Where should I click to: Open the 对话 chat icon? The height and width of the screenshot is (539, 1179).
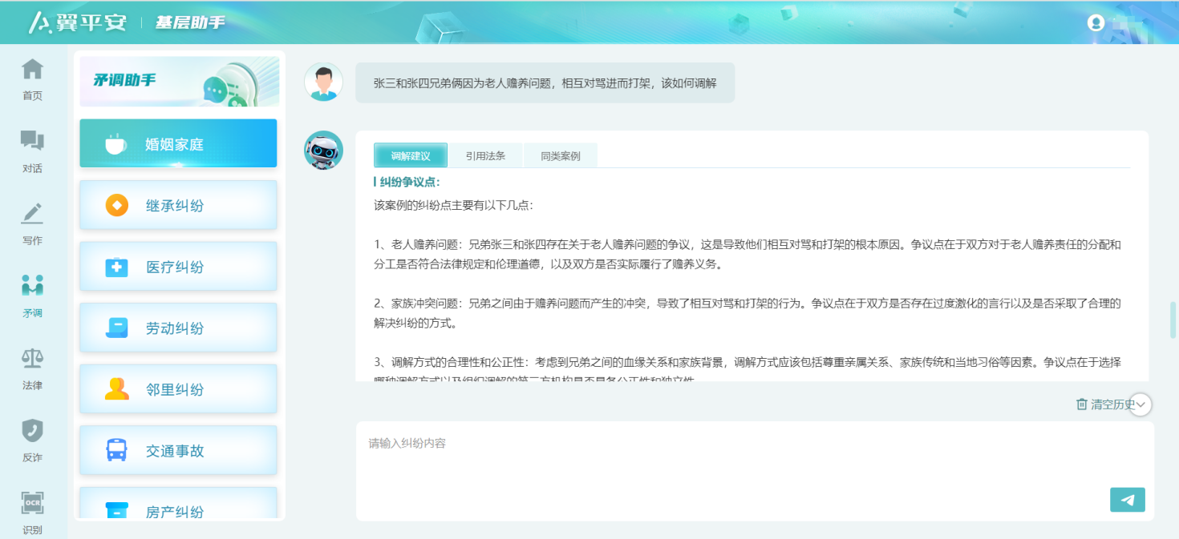click(x=32, y=142)
